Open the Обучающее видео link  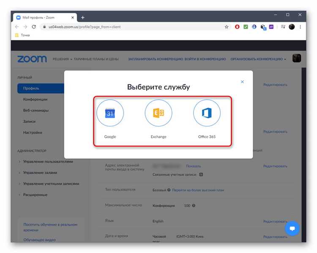pyautogui.click(x=39, y=240)
